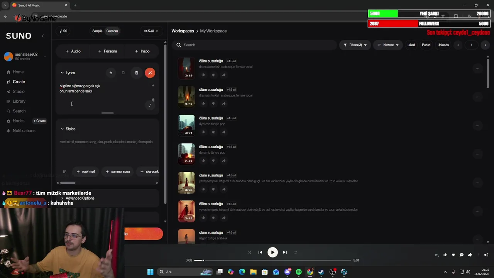Screen dimensions: 494x278
Task: Toggle the Uploads filter
Action: point(443,45)
